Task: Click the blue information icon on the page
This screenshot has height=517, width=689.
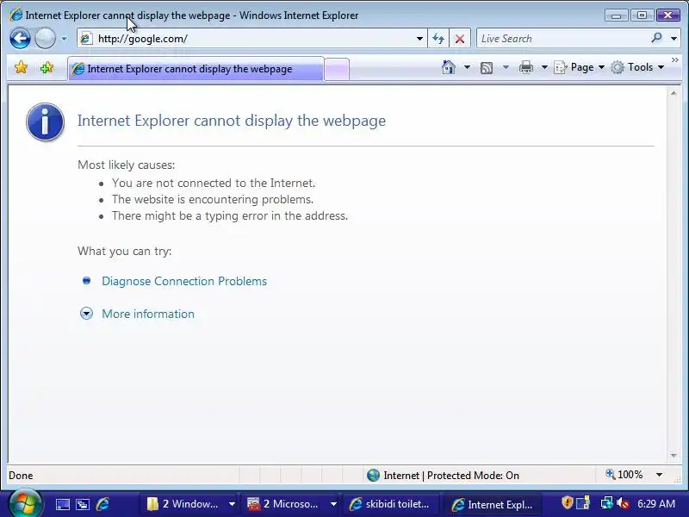Action: point(45,121)
